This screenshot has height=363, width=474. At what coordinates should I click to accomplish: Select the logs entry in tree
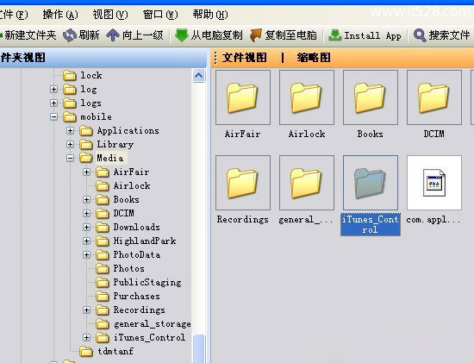(x=90, y=103)
